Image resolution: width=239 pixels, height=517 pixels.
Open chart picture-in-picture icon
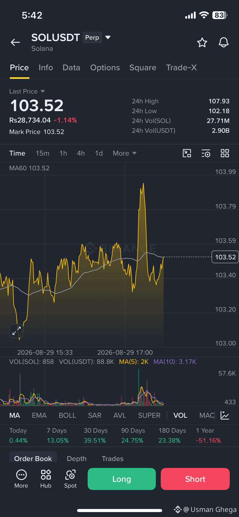point(187,153)
